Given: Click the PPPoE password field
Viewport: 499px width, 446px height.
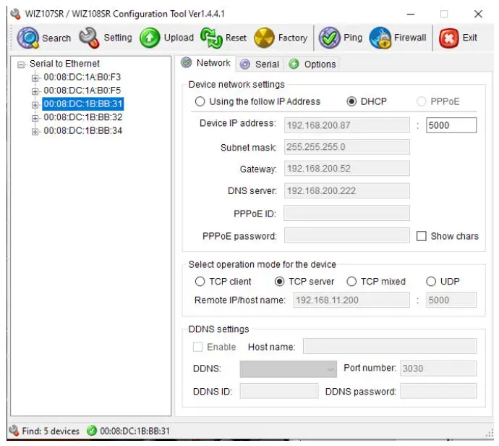Looking at the screenshot, I should pos(347,235).
